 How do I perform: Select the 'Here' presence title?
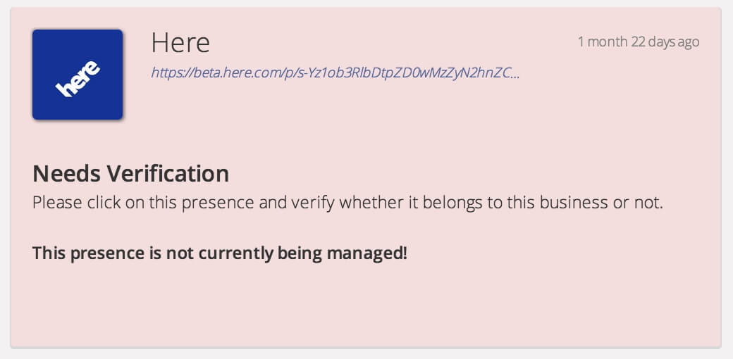click(x=180, y=43)
